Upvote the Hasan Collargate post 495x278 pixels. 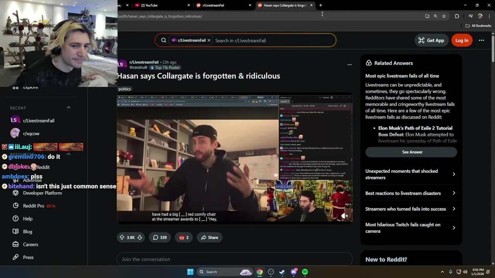coord(122,237)
